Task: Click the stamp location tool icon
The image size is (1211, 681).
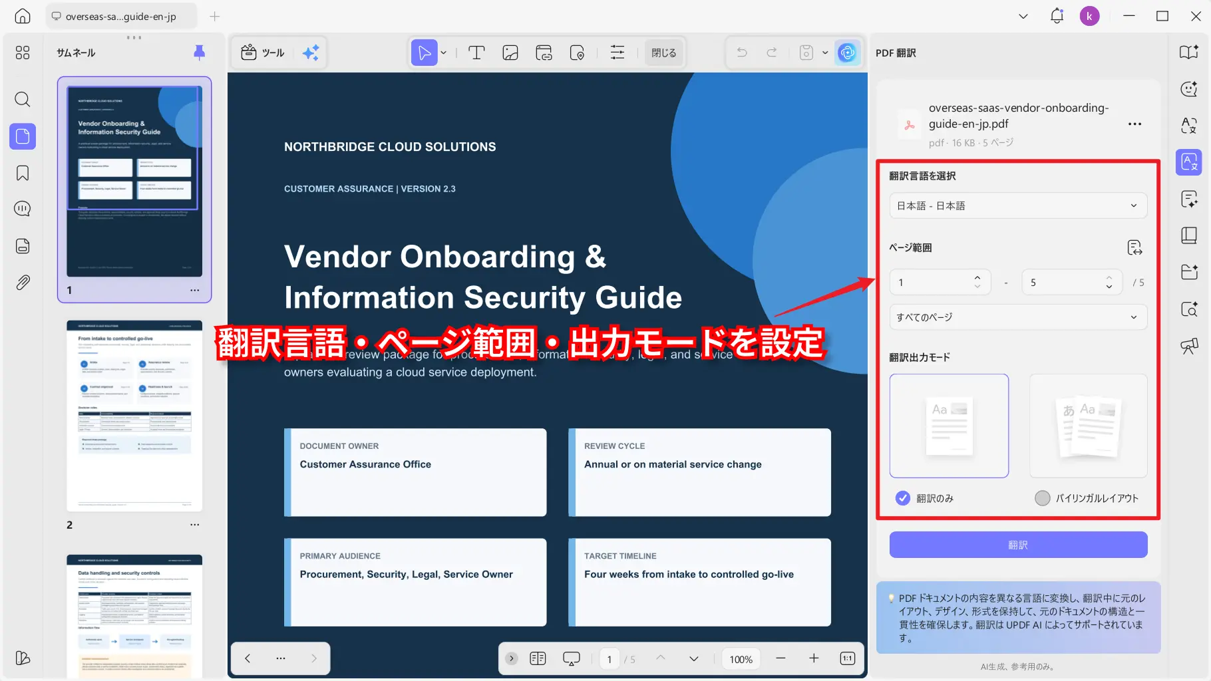Action: point(577,53)
